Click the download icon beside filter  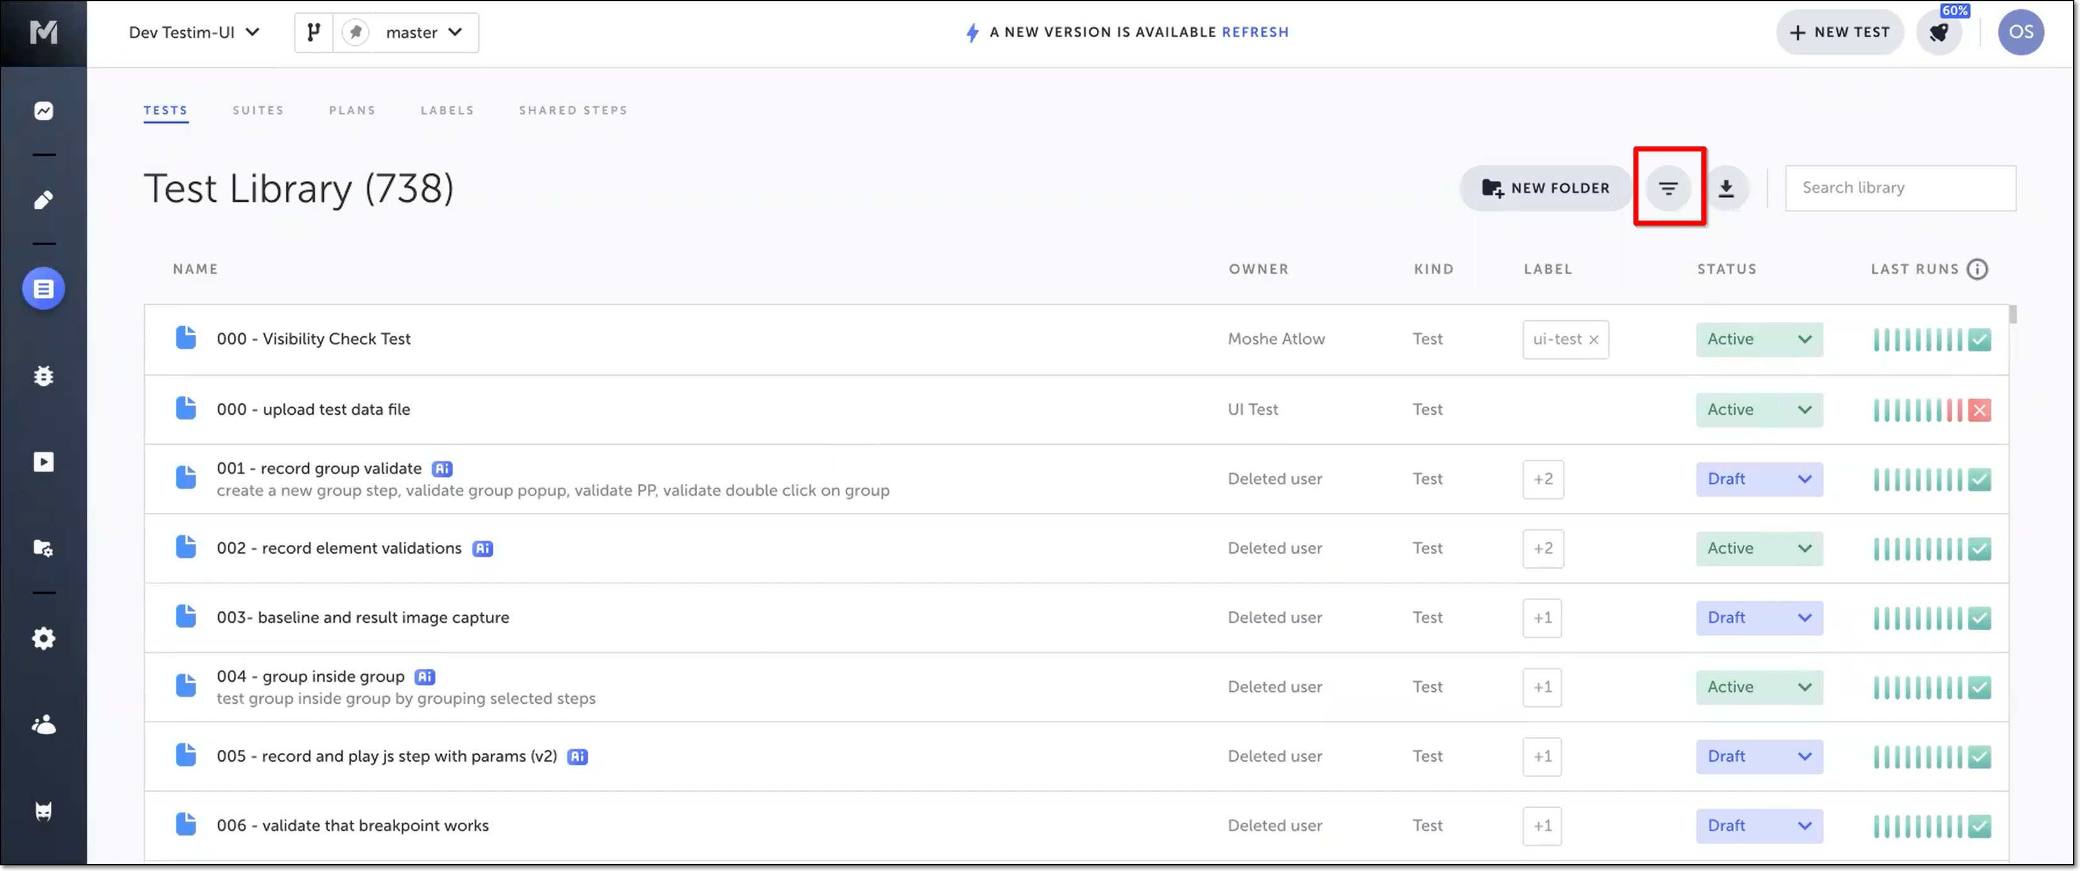tap(1725, 188)
